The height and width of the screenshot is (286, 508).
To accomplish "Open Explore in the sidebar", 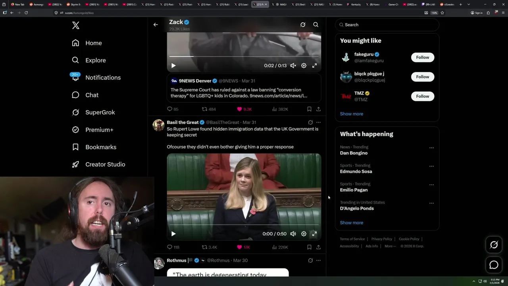I will coord(89,60).
